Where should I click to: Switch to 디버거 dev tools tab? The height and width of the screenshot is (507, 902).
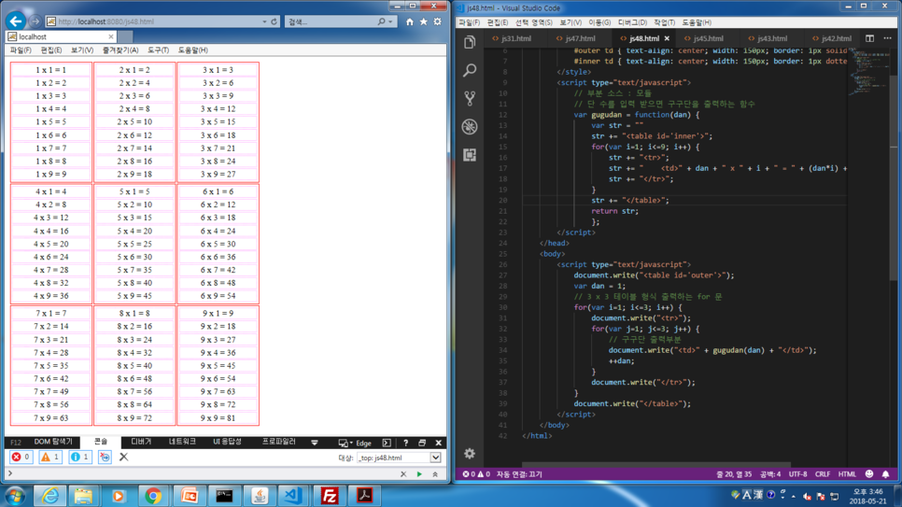[141, 442]
